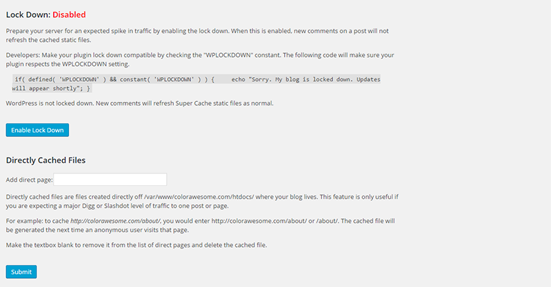
Task: Click the red Disabled status text
Action: 69,14
